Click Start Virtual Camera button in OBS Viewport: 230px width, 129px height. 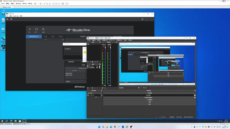pos(149,98)
